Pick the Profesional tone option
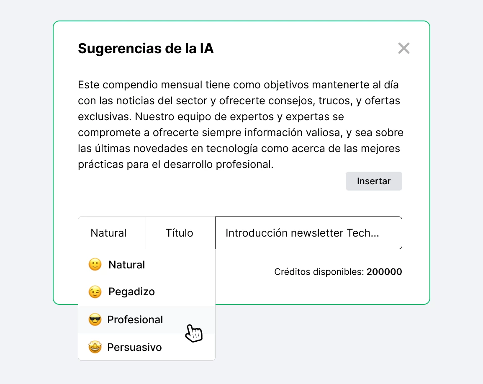Viewport: 483px width, 384px height. [x=135, y=320]
